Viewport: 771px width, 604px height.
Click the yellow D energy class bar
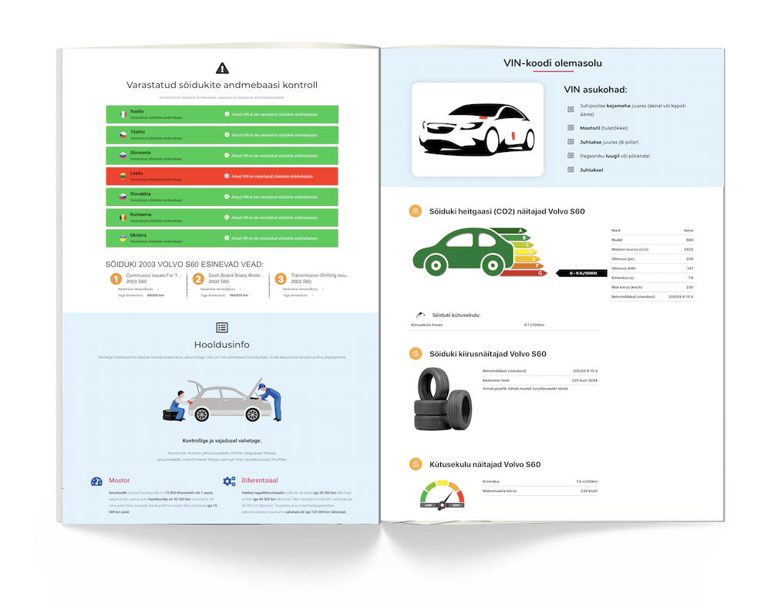pos(525,251)
